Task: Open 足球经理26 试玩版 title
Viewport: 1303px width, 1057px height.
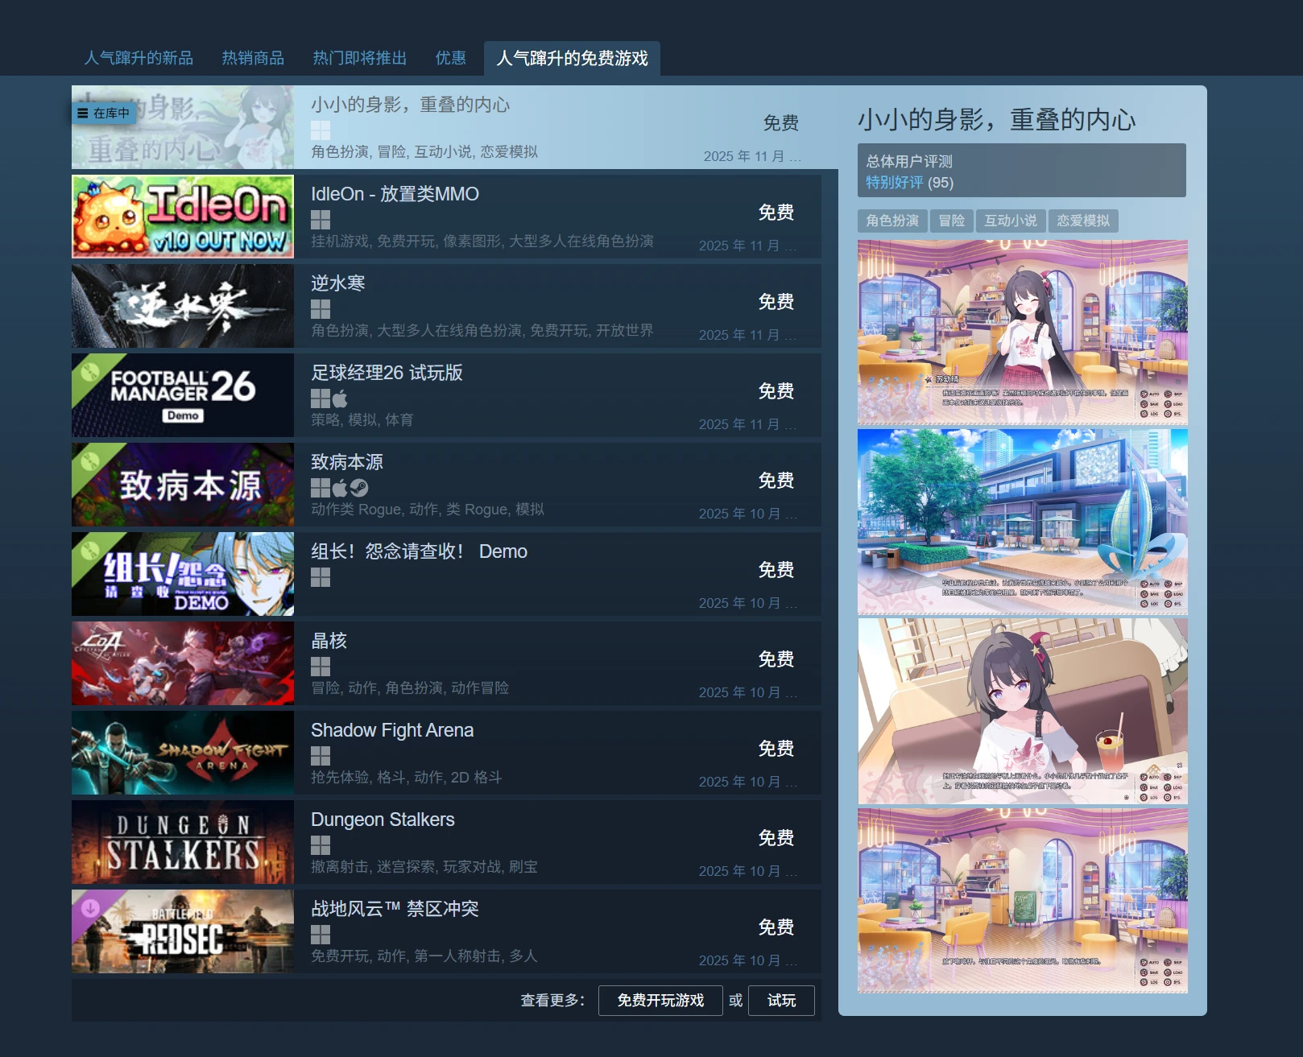Action: [x=387, y=373]
